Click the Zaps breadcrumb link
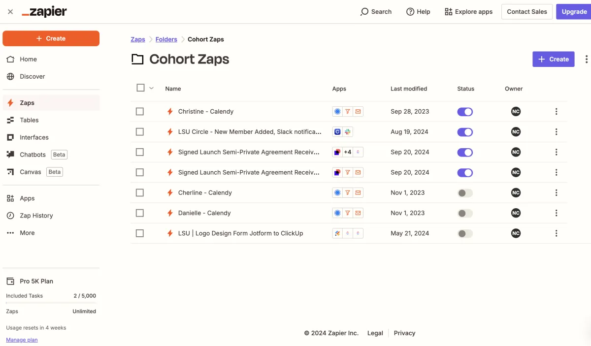The height and width of the screenshot is (346, 591). pyautogui.click(x=138, y=39)
